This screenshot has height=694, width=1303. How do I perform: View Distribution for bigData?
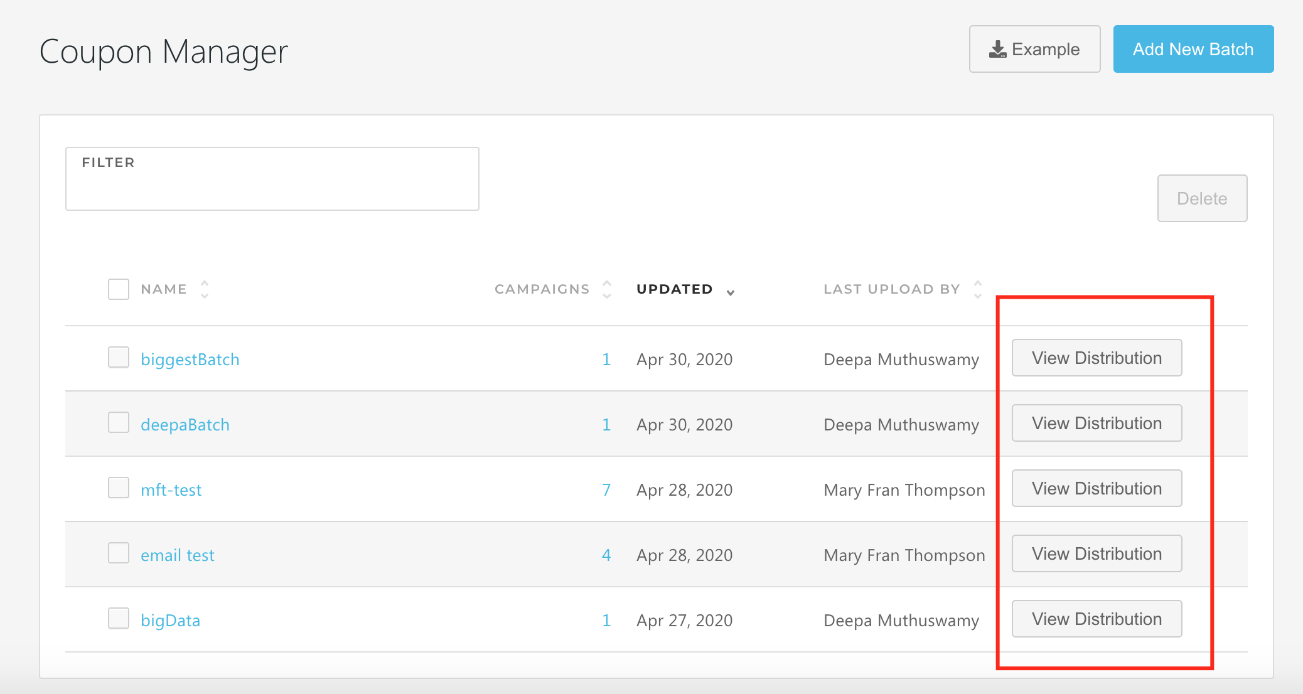[1097, 619]
